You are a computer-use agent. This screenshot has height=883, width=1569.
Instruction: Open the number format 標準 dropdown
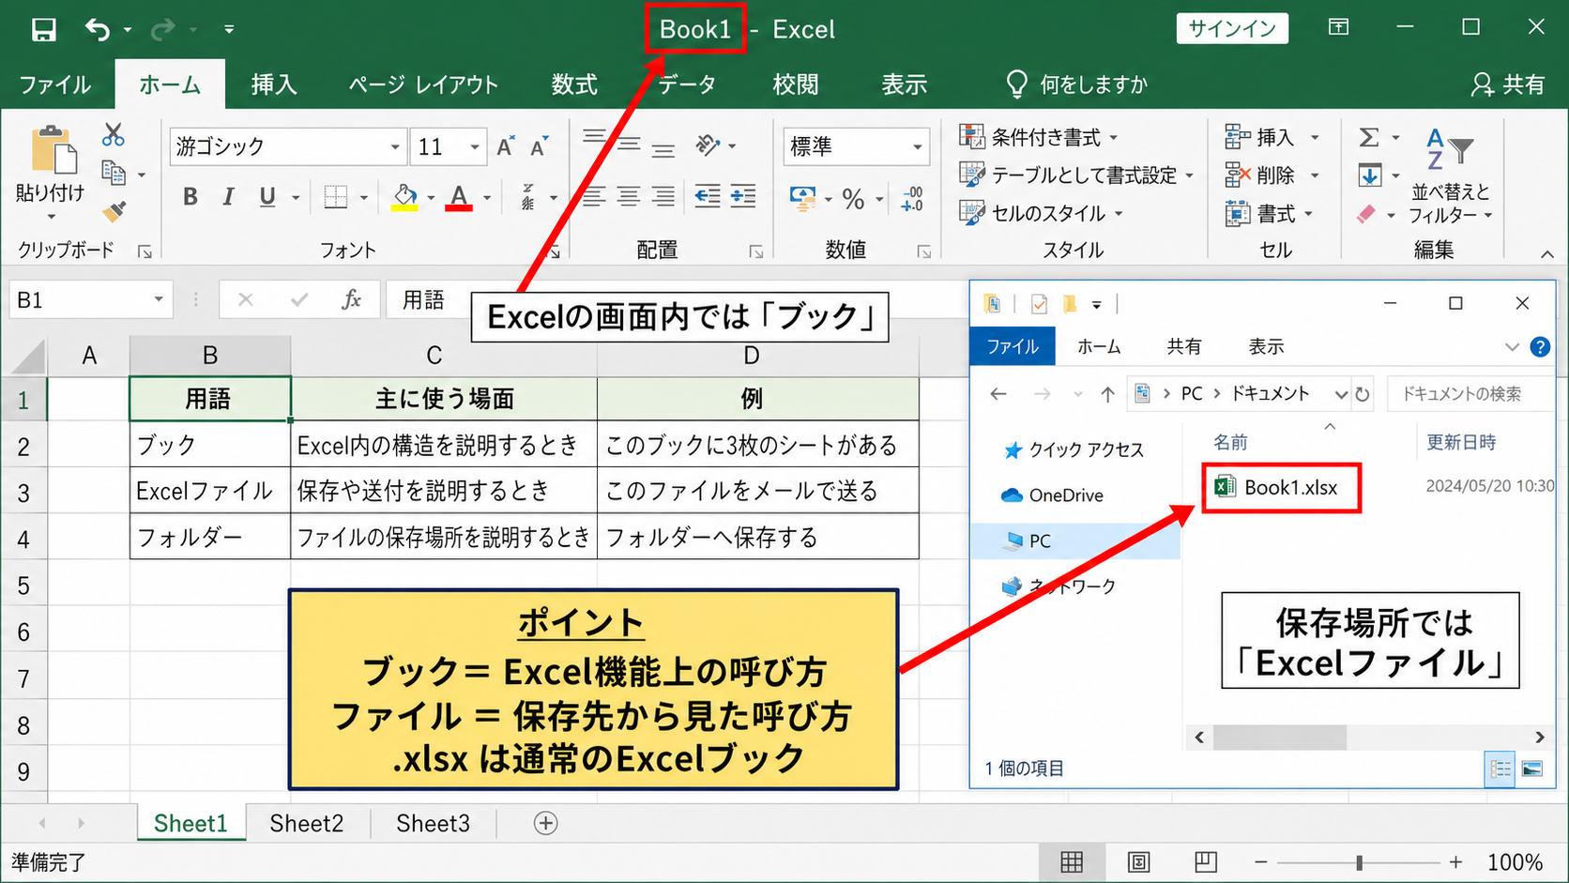click(x=918, y=147)
